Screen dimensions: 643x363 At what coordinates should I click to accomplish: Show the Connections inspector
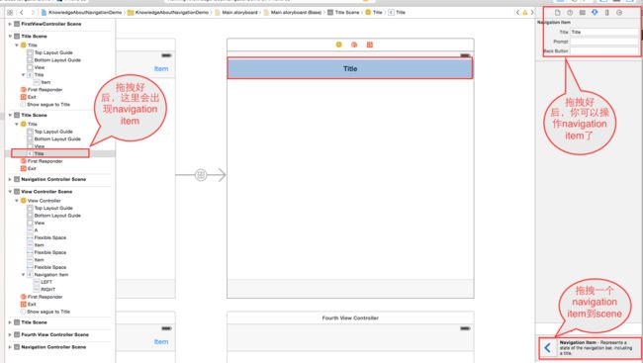(619, 13)
